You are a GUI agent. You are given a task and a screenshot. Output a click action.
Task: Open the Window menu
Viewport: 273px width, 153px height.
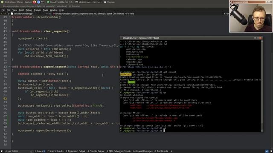pyautogui.click(x=53, y=10)
